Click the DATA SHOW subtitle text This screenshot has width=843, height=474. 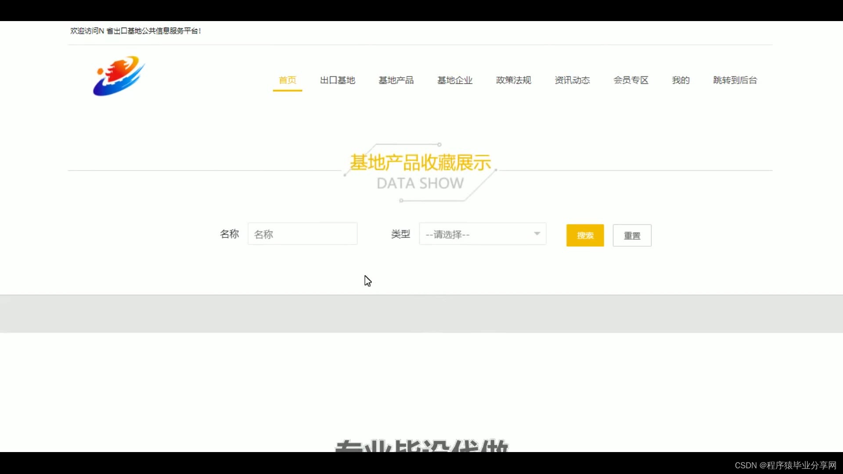click(x=420, y=183)
